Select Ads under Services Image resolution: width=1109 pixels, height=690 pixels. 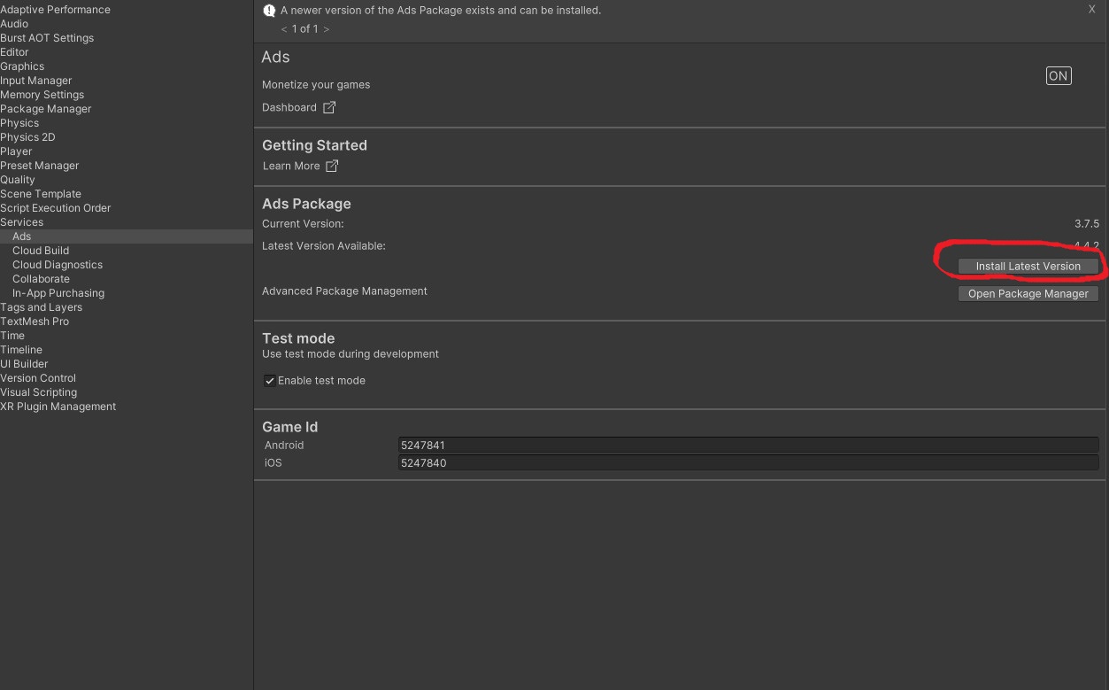coord(127,236)
